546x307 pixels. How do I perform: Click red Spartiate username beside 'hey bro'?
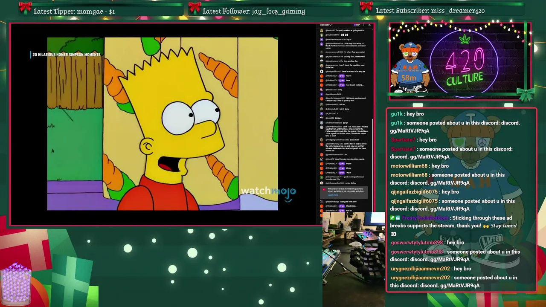403,140
